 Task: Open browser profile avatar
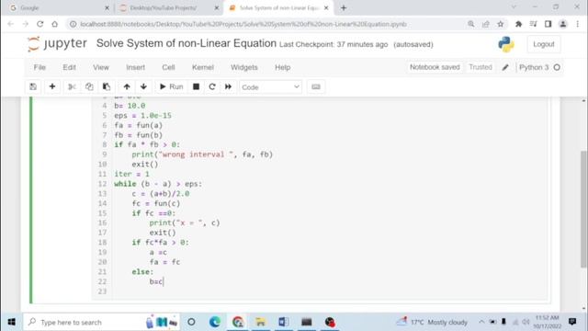pos(562,24)
